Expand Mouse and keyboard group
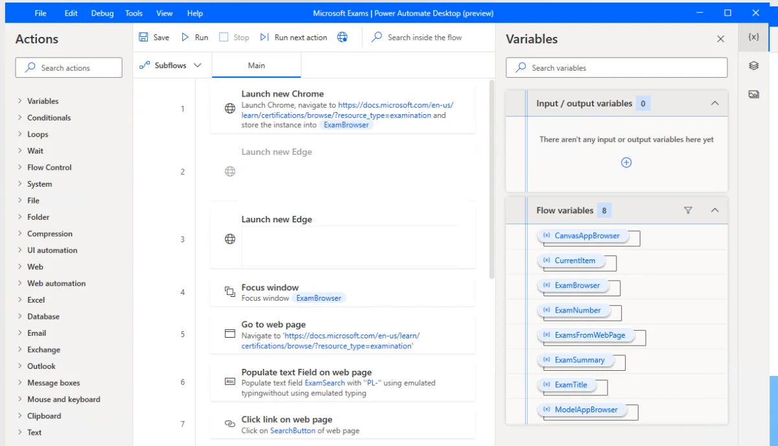Screen dimensions: 778x446 click(x=19, y=399)
